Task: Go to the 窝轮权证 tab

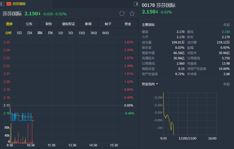Action: click(69, 24)
